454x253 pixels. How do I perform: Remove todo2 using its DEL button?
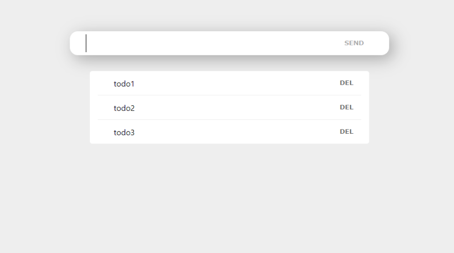[x=346, y=107]
